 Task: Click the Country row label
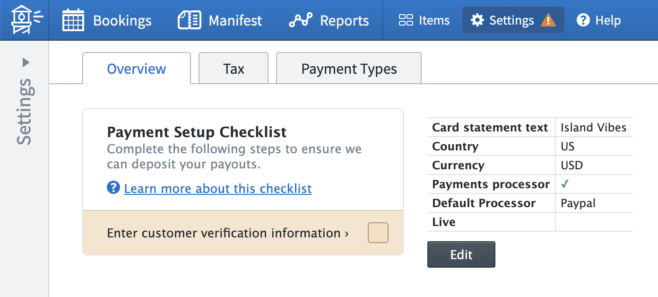(x=455, y=146)
